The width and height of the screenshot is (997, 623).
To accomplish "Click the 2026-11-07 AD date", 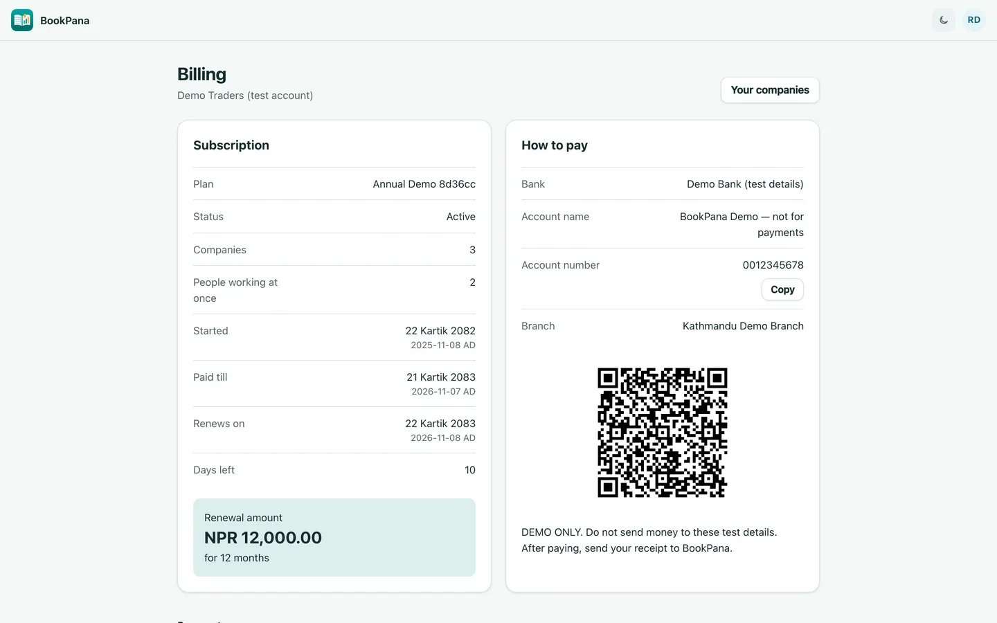I will click(444, 392).
